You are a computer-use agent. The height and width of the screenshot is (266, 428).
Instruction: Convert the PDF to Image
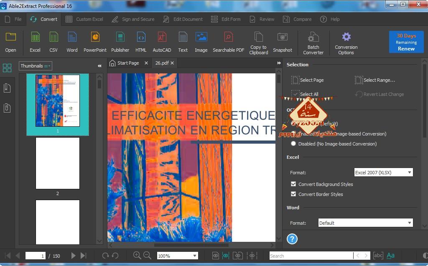(201, 42)
